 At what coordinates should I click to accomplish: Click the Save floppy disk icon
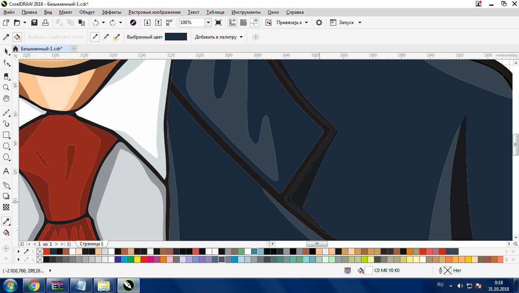pyautogui.click(x=34, y=23)
